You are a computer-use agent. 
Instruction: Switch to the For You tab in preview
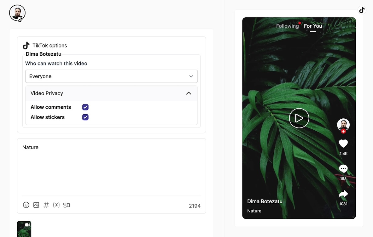click(x=313, y=26)
